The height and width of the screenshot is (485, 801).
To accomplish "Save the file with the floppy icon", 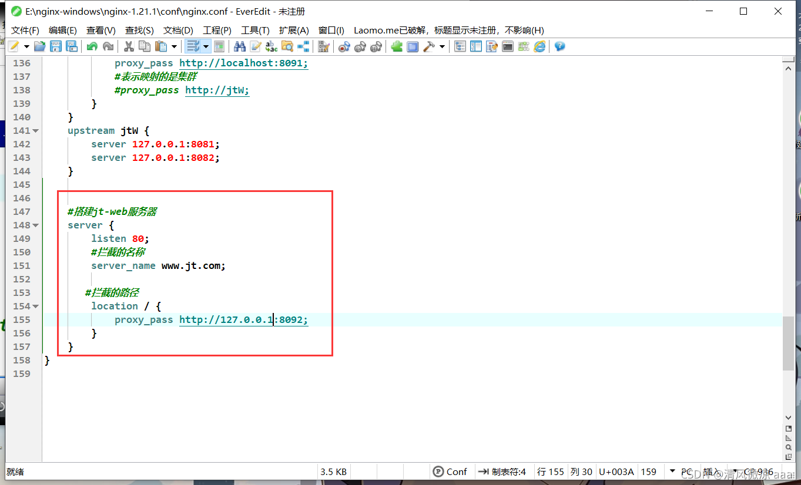I will (56, 46).
